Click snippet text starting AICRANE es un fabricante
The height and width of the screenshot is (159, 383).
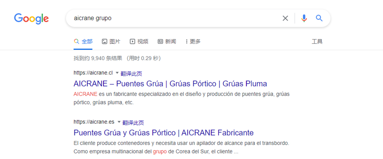[181, 98]
